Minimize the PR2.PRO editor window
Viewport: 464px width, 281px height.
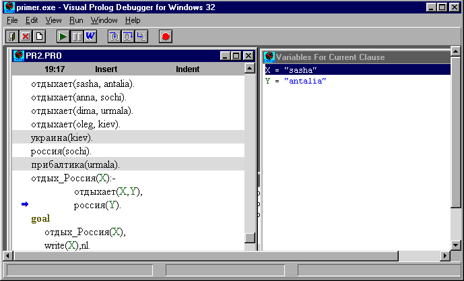(225, 56)
